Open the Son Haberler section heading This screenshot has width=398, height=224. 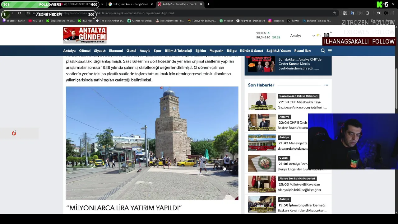coord(261,85)
